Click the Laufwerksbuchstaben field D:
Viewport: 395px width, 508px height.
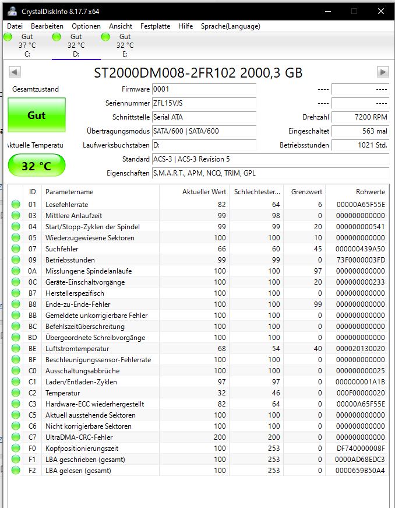click(204, 145)
